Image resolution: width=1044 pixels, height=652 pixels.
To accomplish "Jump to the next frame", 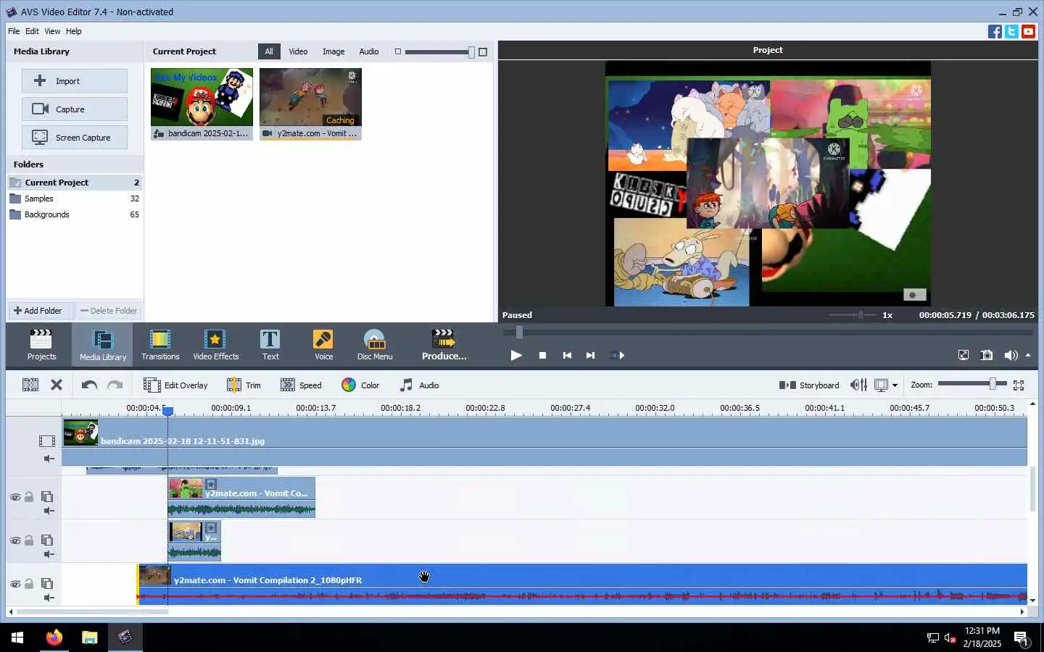I will [590, 355].
